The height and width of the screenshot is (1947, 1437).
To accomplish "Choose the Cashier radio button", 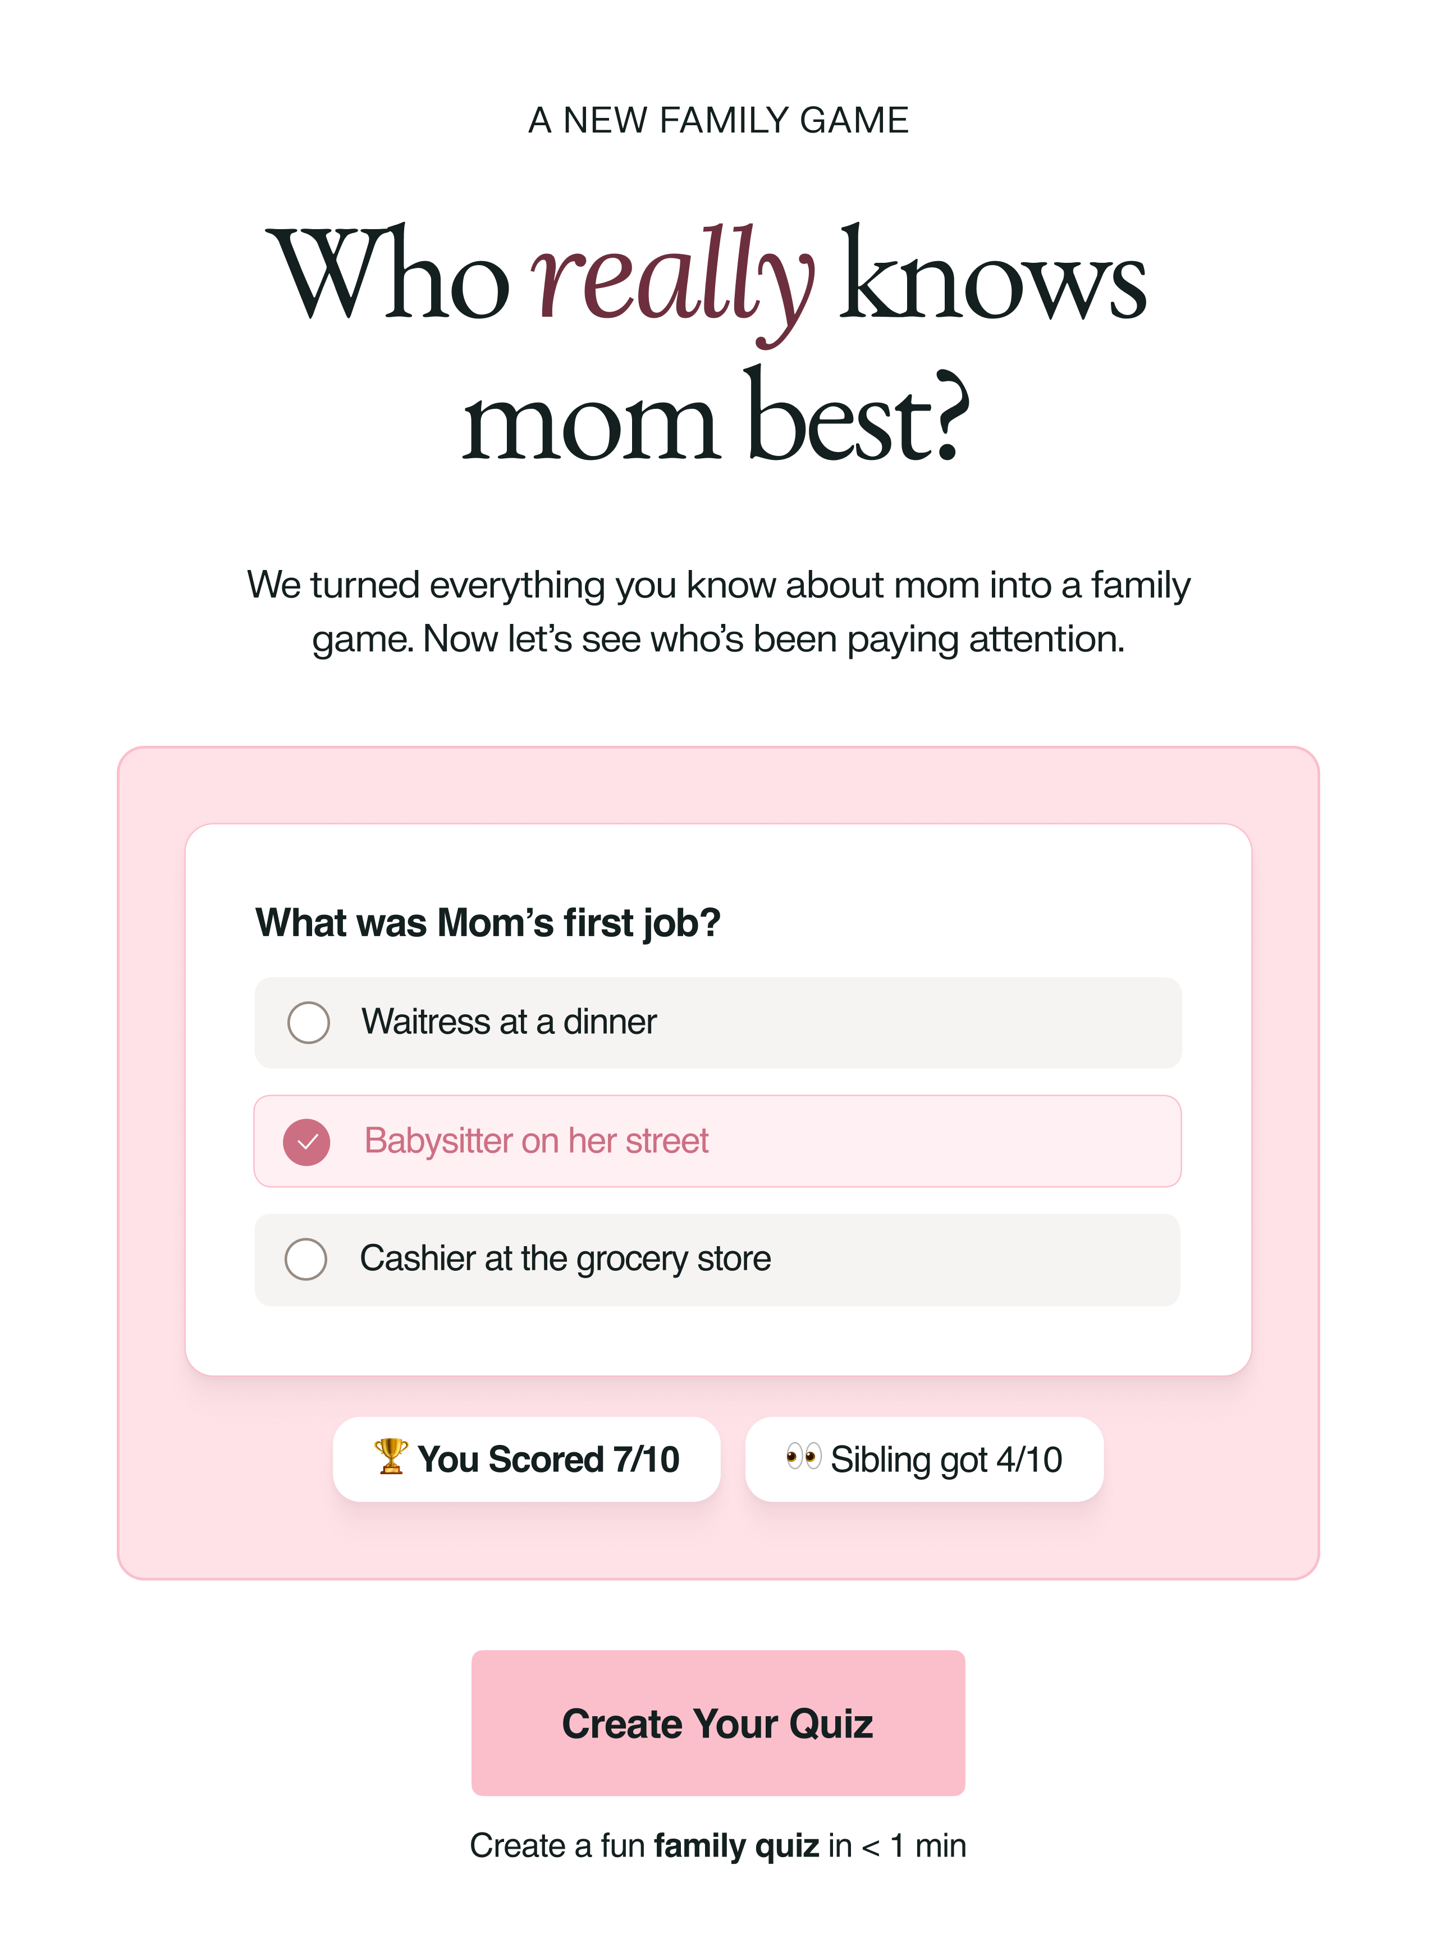I will coord(306,1259).
